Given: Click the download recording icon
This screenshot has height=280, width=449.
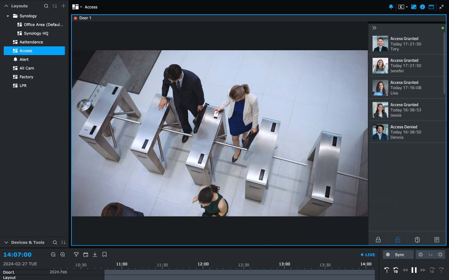Looking at the screenshot, I should point(95,255).
